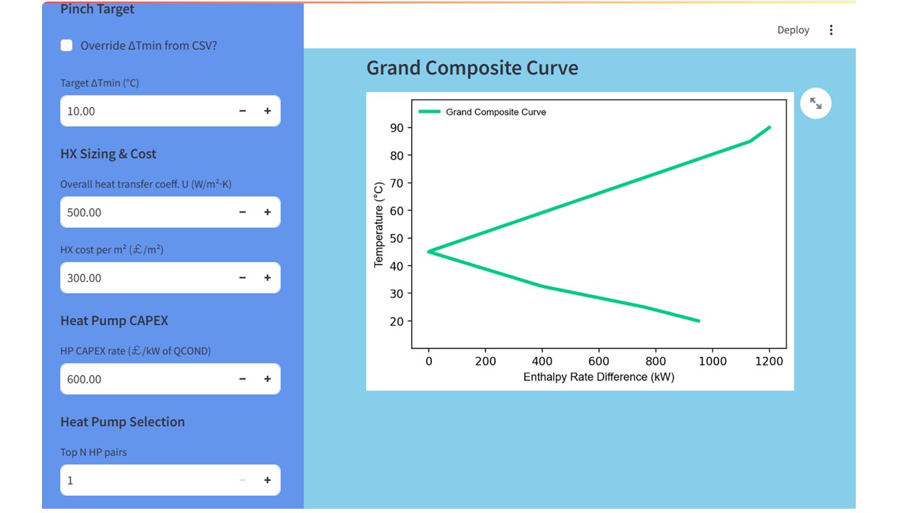Screen dimensions: 912x513
Task: Decrease Target ΔTmin with minus button
Action: coord(242,111)
